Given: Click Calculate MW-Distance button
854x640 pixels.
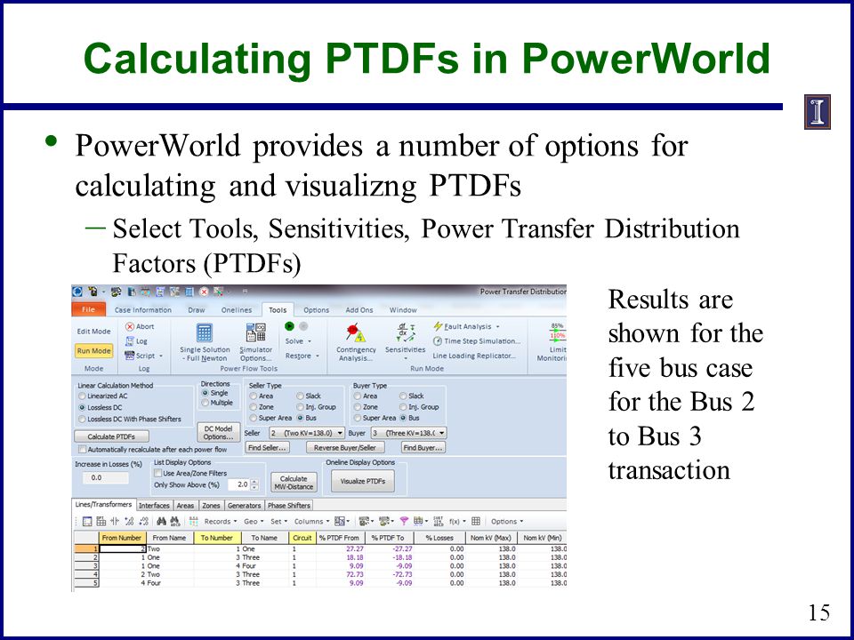Looking at the screenshot, I should pyautogui.click(x=294, y=483).
